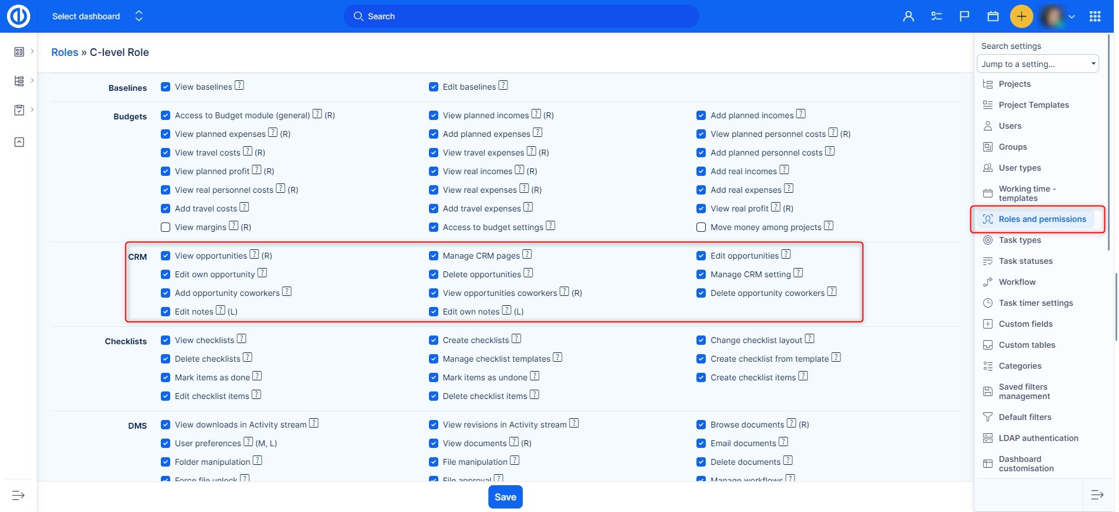
Task: Open Roles and permissions settings item
Action: point(1042,219)
